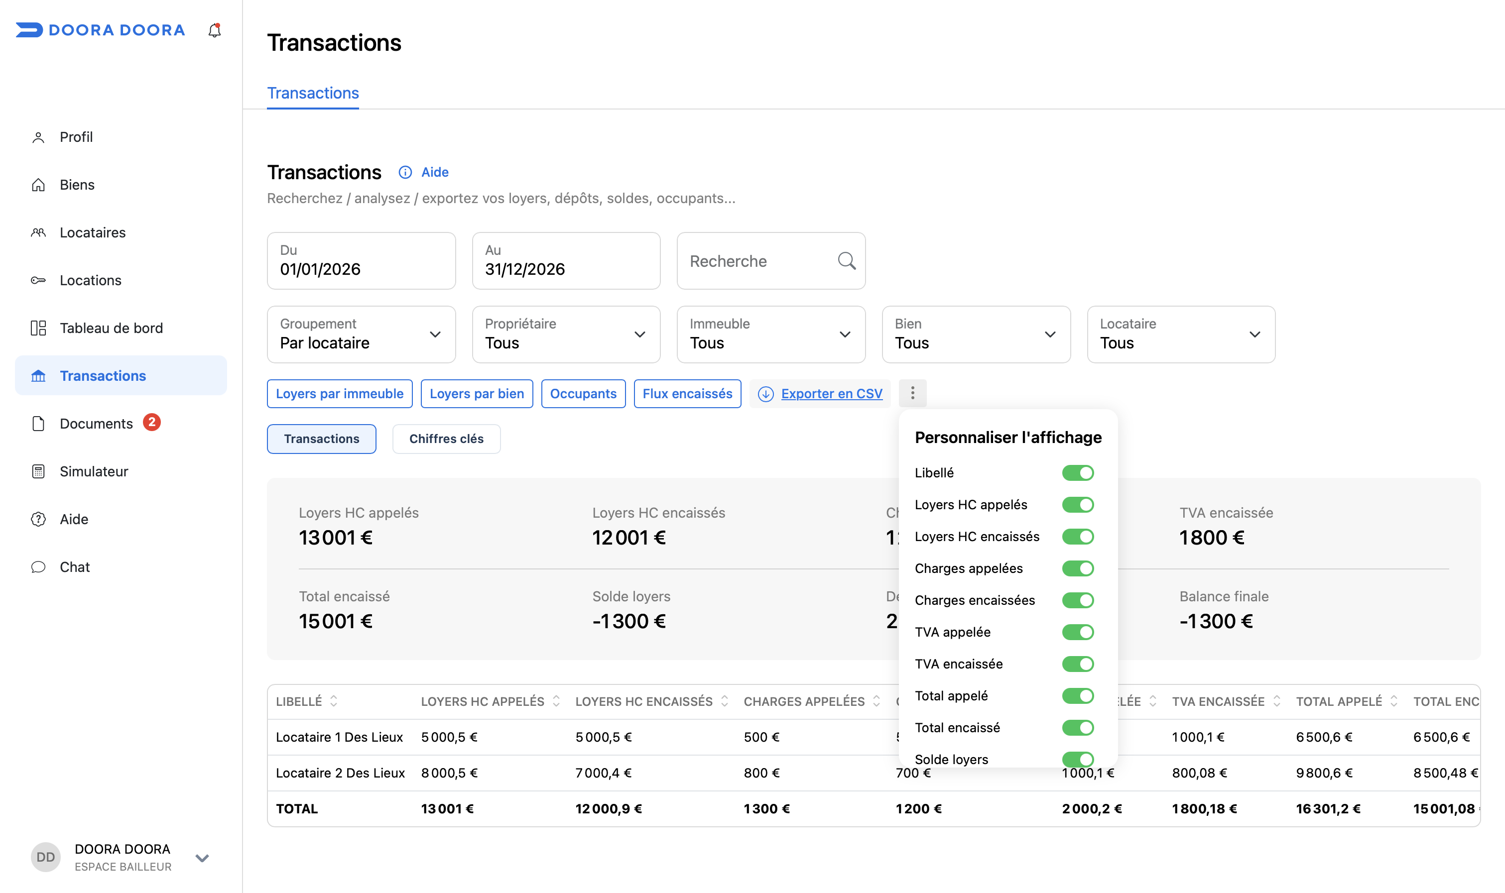
Task: Disable Loyers HC encaissés column
Action: click(1078, 537)
